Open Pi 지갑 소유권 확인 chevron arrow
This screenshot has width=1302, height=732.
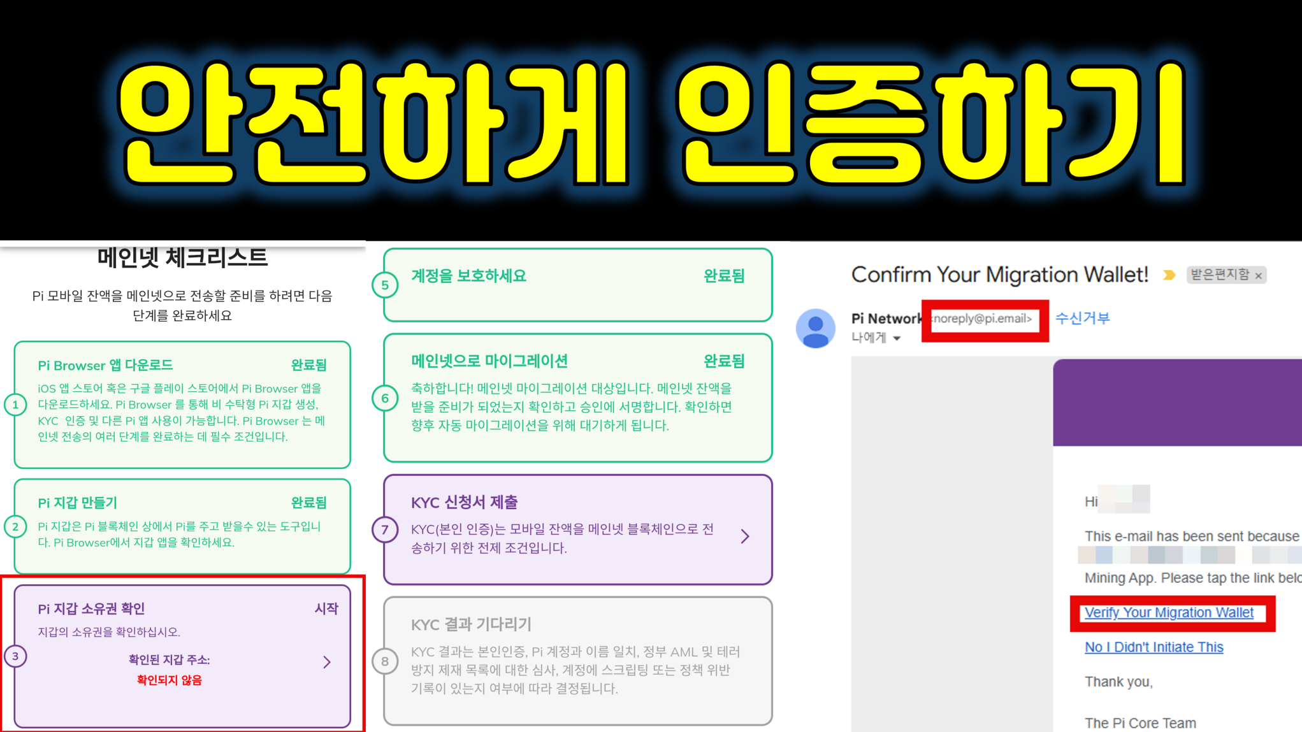(x=327, y=662)
